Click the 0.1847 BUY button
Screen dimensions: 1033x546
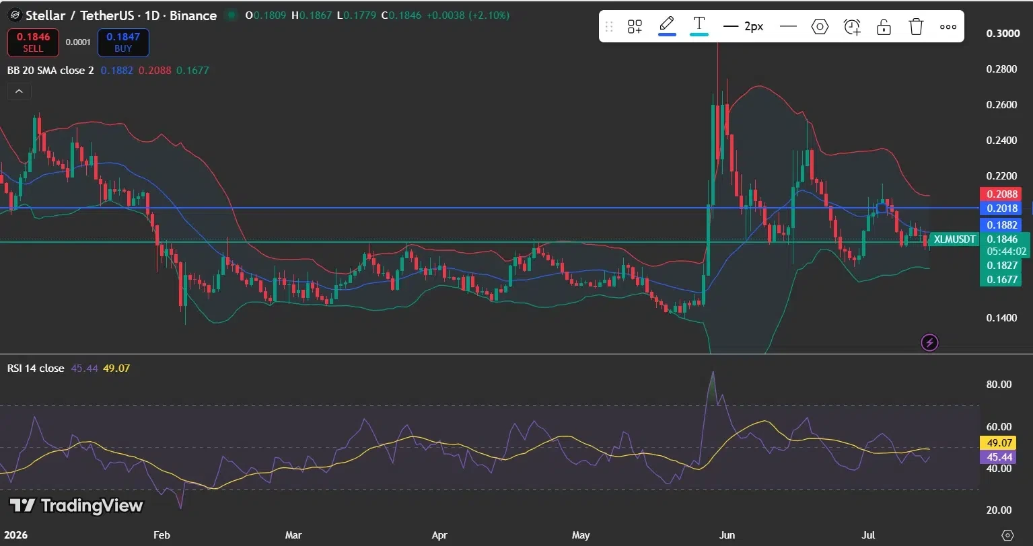[123, 42]
